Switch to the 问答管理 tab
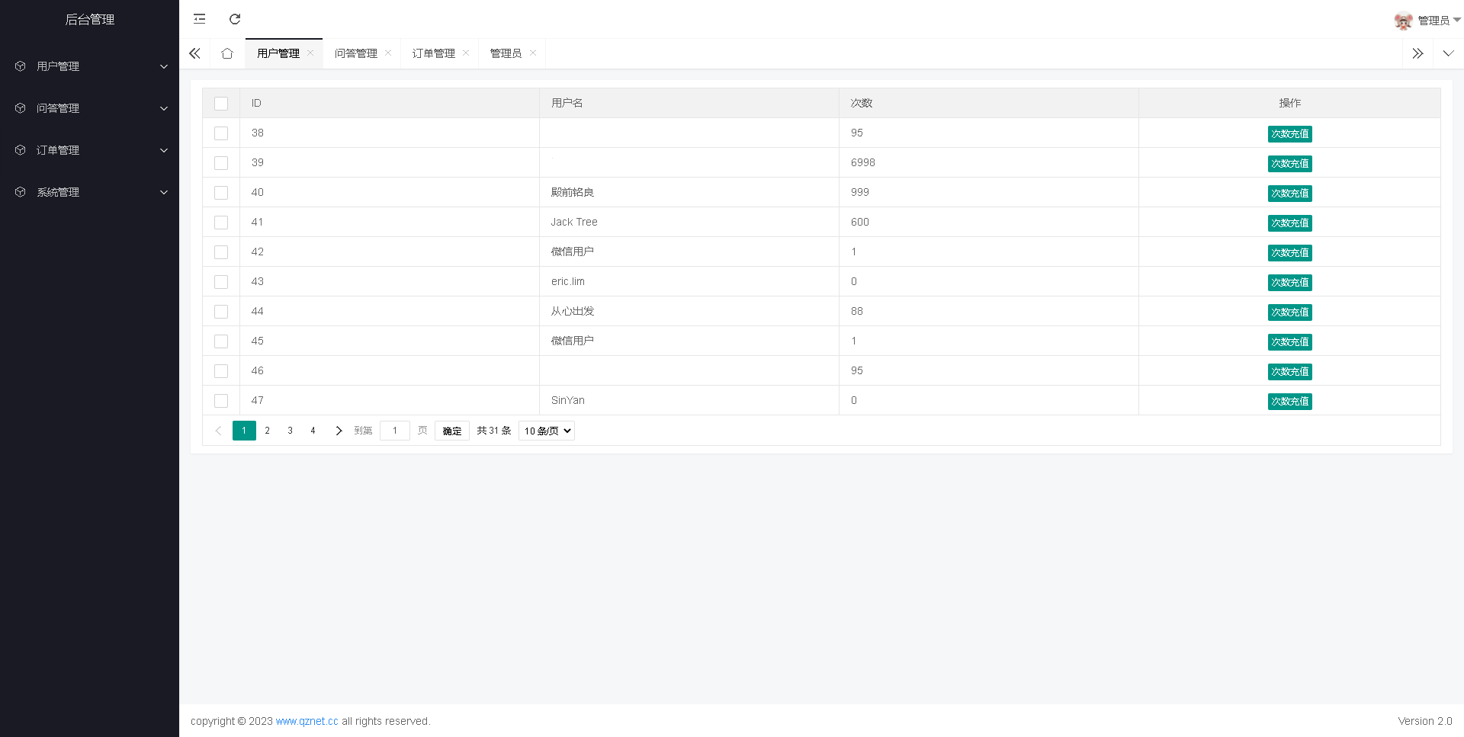The image size is (1464, 737). (x=356, y=53)
